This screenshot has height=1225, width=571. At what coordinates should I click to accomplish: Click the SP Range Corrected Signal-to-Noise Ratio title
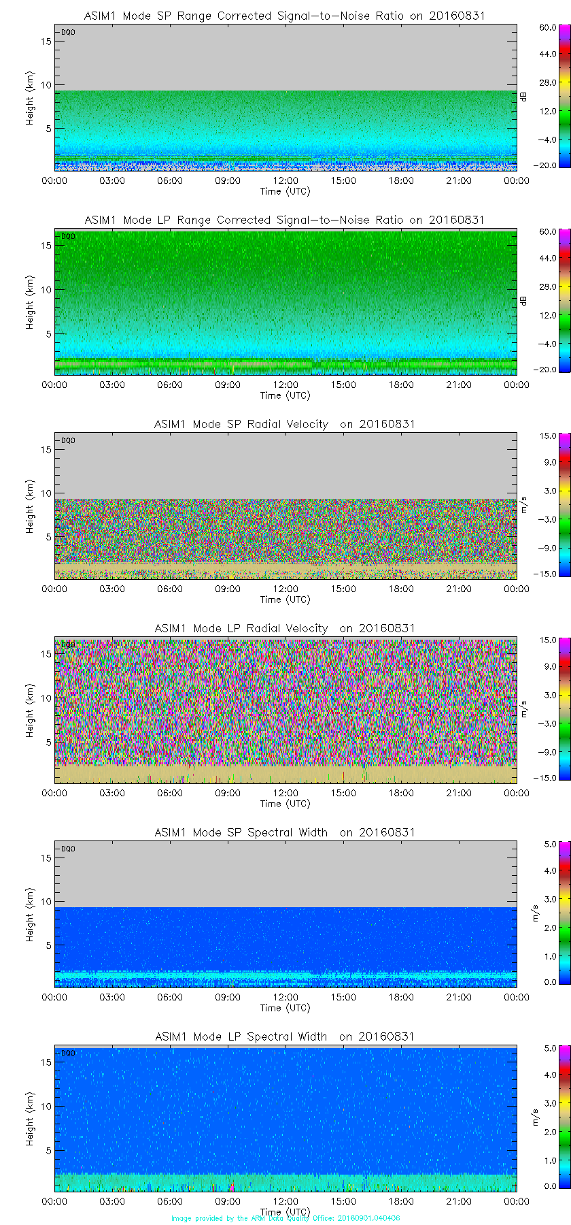[x=285, y=16]
